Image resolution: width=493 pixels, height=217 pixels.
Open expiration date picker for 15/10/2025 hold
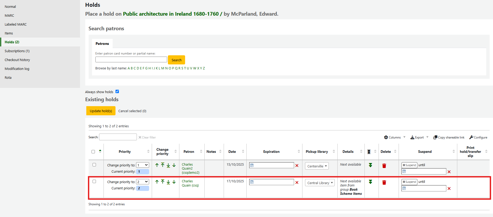[x=272, y=165]
